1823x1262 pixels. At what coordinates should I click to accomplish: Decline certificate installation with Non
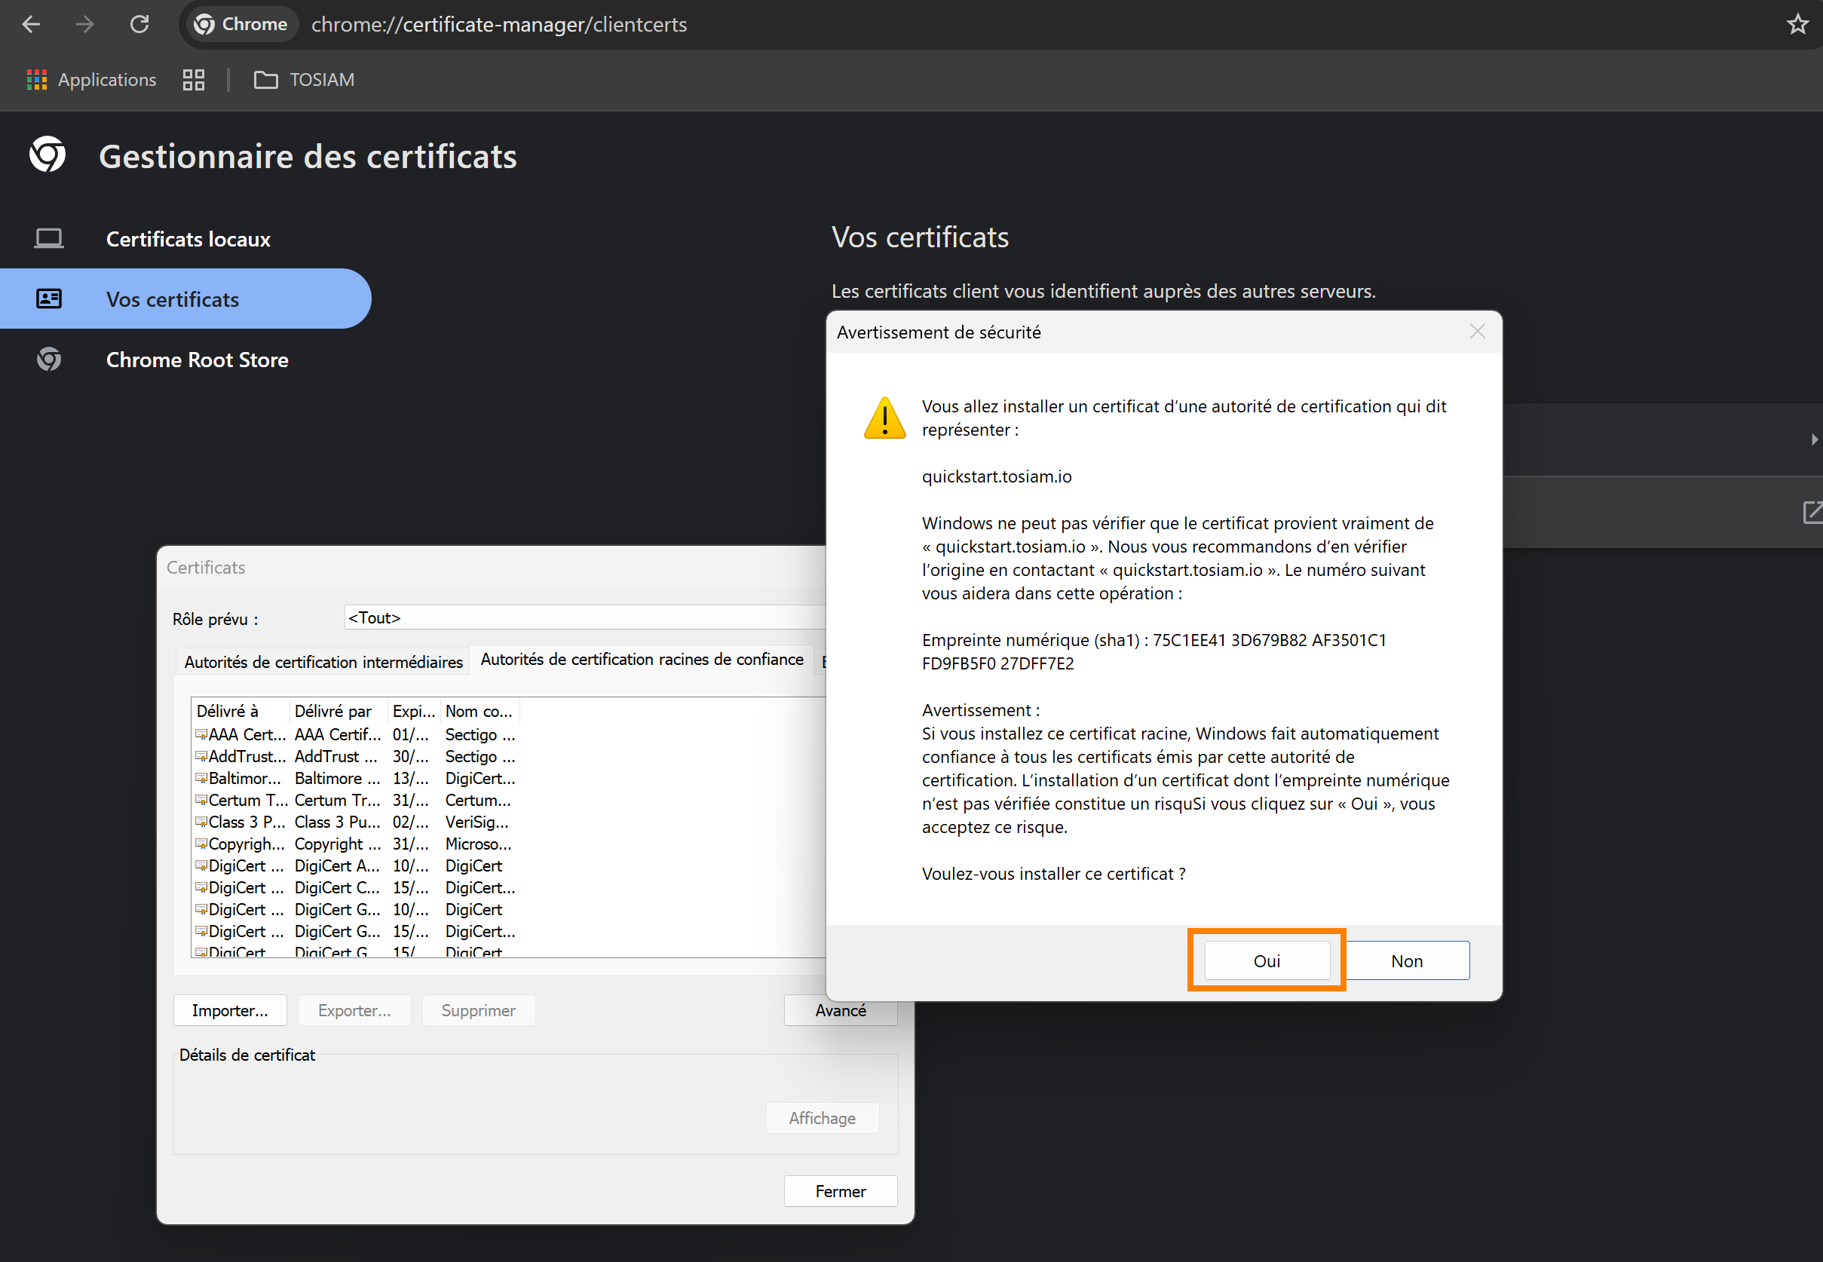click(x=1407, y=960)
